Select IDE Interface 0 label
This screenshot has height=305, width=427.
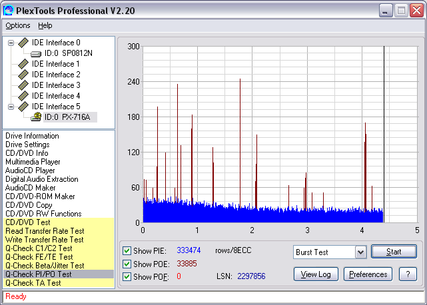(x=56, y=43)
